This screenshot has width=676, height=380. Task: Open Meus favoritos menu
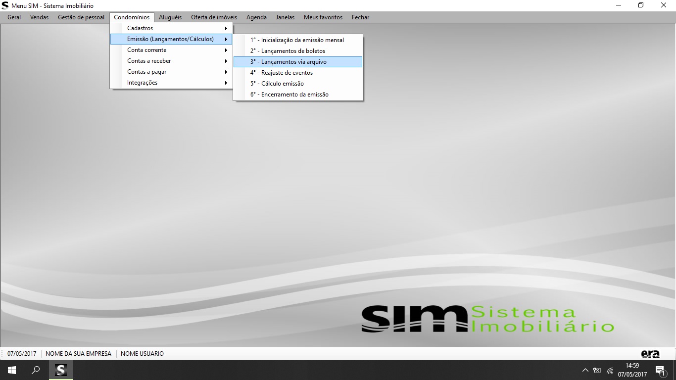(323, 17)
